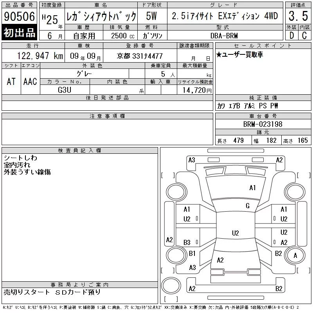This screenshot has width=313, height=313.
Task: Click the 初出品 black label
Action: pyautogui.click(x=19, y=32)
